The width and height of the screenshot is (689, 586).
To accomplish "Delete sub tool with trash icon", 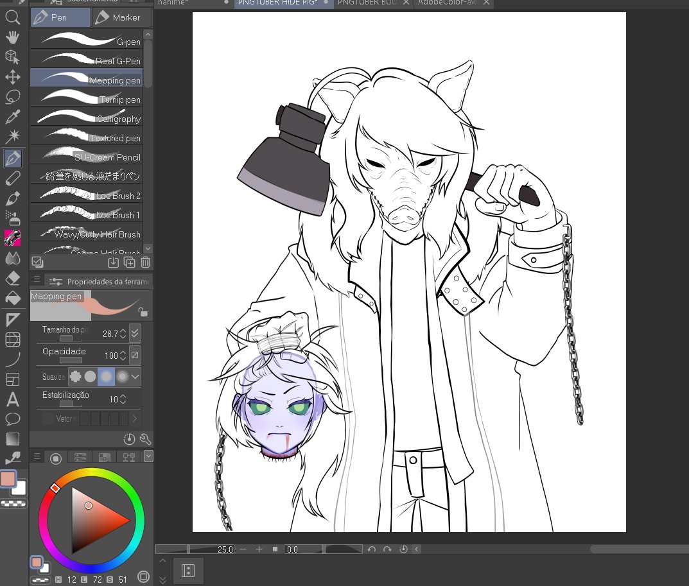I will pos(146,263).
